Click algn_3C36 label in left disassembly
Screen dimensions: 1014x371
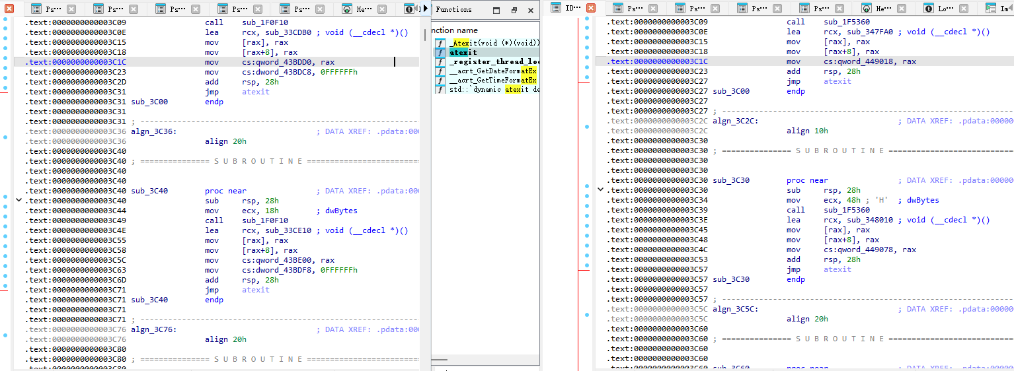tap(153, 131)
